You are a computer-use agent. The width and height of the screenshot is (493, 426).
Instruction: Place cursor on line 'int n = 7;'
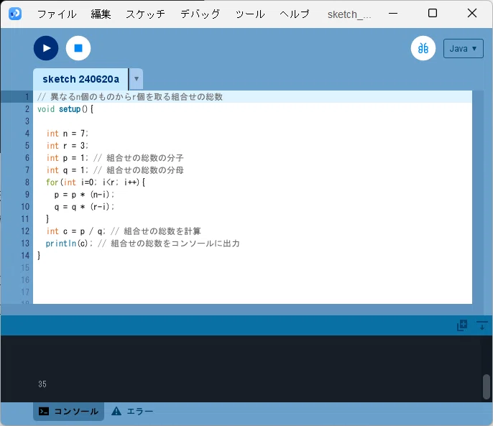pyautogui.click(x=68, y=134)
